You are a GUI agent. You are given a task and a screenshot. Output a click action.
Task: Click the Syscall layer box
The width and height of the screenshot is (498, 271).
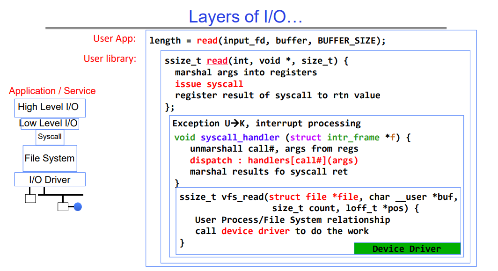click(x=50, y=137)
